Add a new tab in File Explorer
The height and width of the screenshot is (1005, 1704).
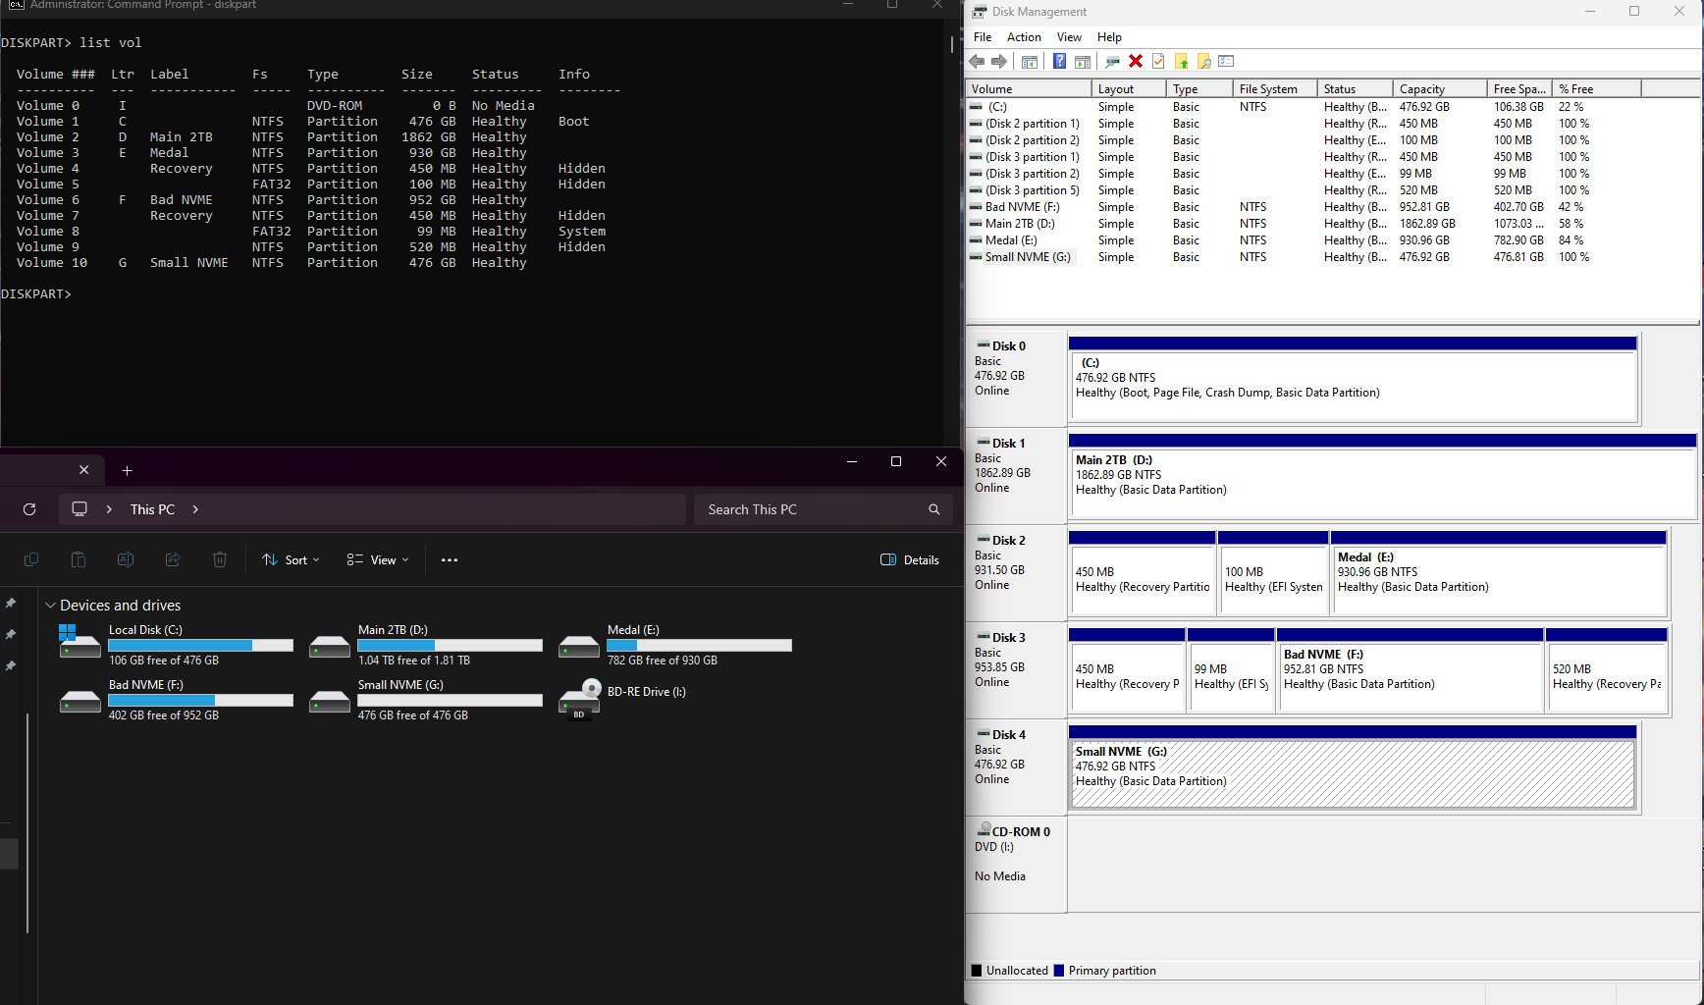click(127, 471)
